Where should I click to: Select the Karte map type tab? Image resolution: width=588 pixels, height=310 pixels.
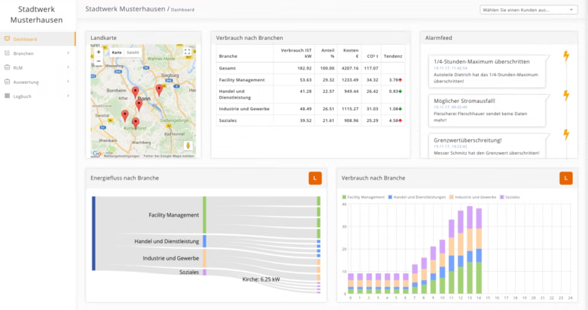(117, 52)
